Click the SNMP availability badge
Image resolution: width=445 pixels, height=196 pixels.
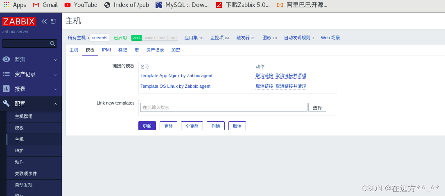[149, 38]
